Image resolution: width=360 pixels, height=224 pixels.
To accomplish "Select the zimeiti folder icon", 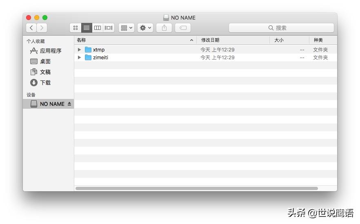I will tap(88, 58).
